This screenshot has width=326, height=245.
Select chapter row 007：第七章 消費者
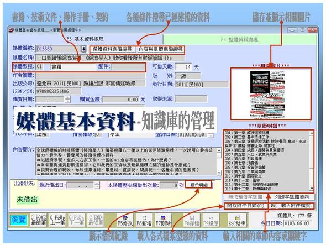point(241,163)
